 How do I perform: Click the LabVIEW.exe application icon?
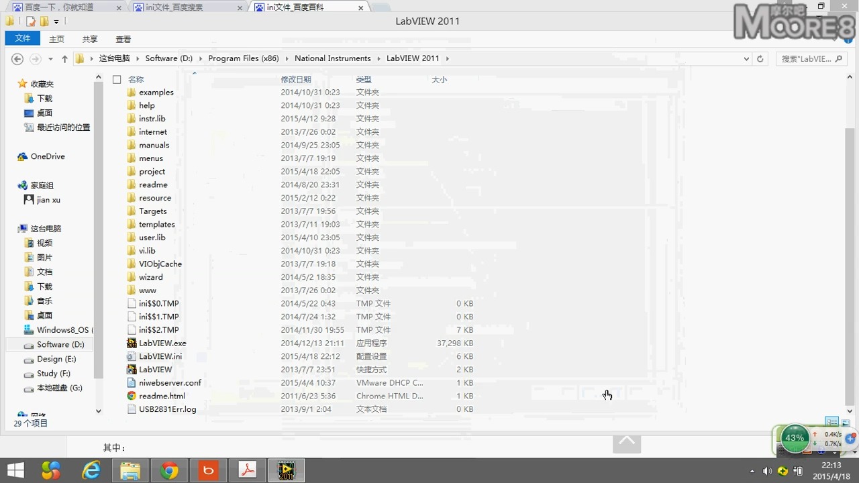[x=132, y=343]
